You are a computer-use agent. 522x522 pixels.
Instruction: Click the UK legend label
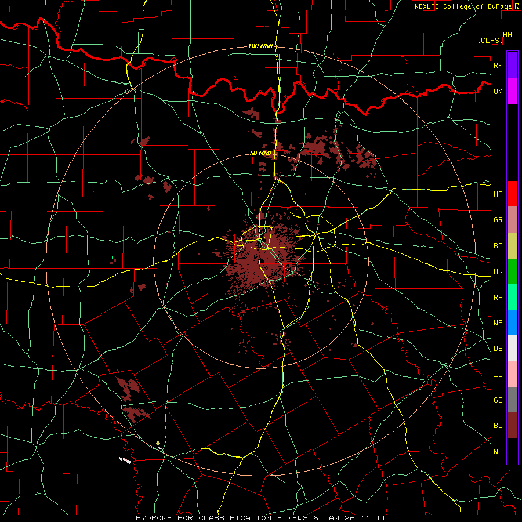[x=498, y=91]
